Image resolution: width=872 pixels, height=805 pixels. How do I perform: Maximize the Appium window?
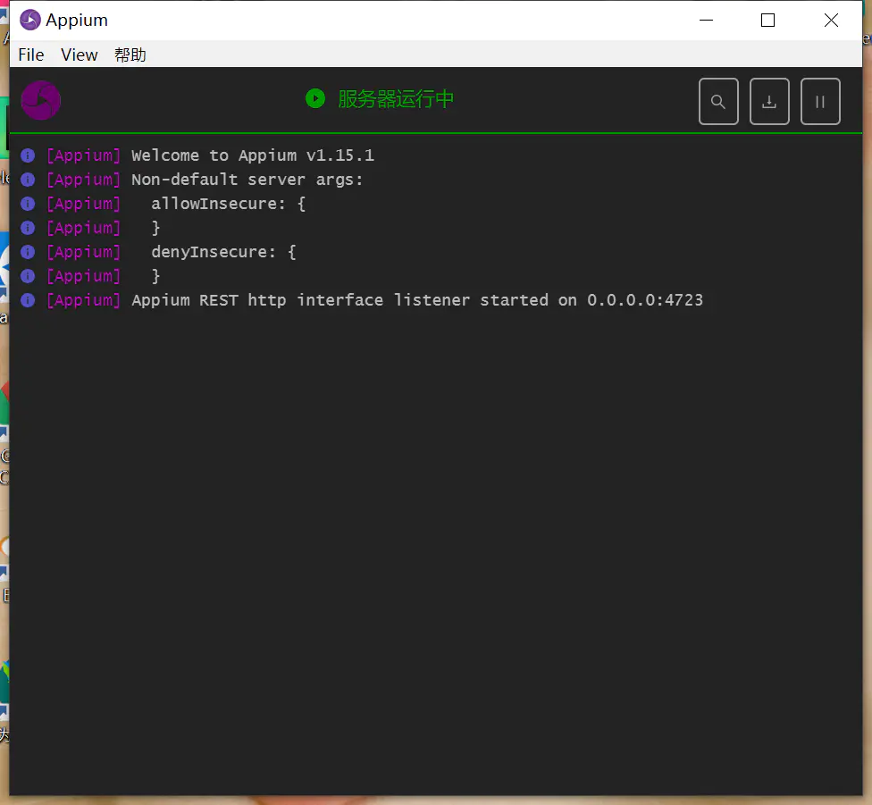768,20
